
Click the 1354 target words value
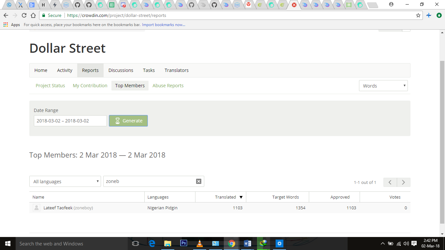coord(301,208)
